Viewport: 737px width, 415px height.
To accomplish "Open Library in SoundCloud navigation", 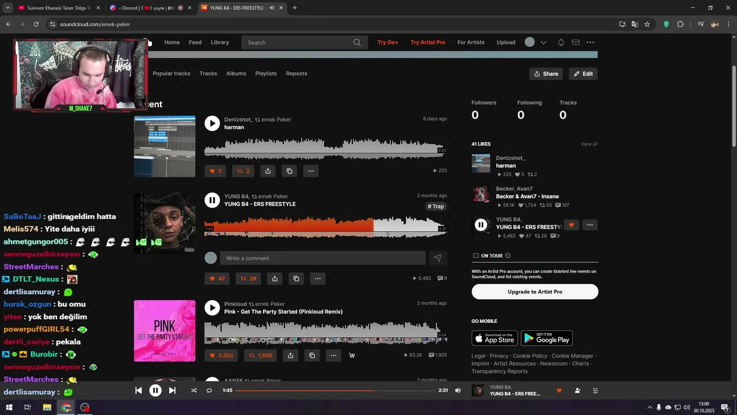I will pos(220,42).
